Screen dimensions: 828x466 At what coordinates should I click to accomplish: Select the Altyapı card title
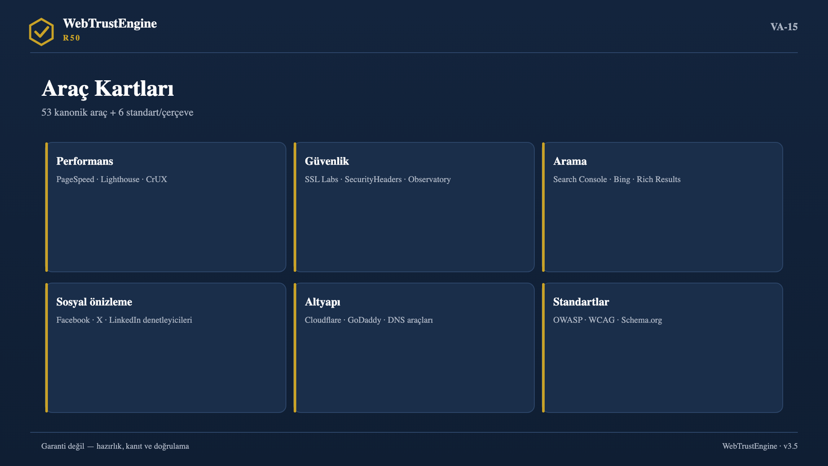pyautogui.click(x=322, y=302)
